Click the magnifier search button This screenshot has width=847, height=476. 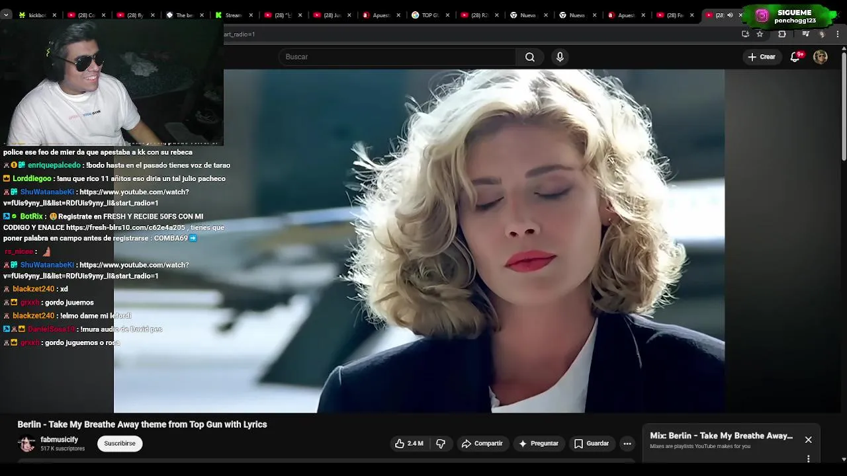coord(530,57)
